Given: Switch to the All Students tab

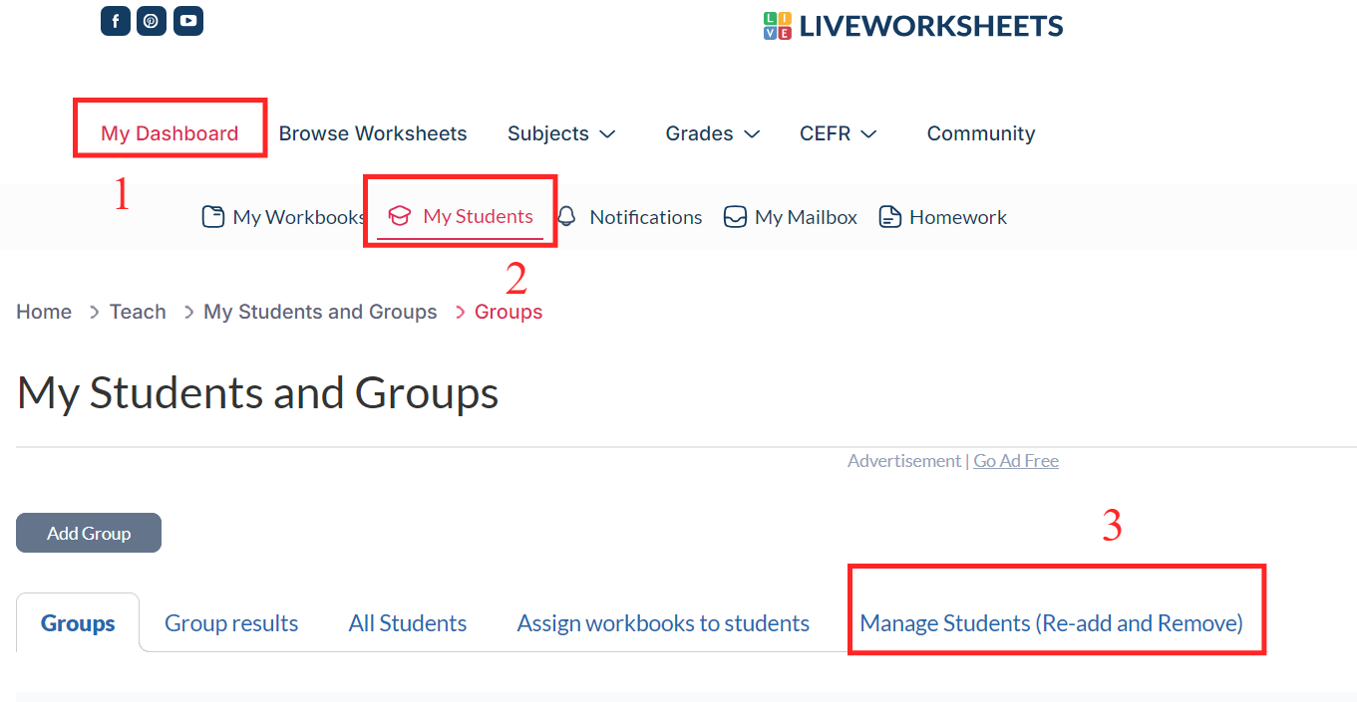Looking at the screenshot, I should [408, 623].
